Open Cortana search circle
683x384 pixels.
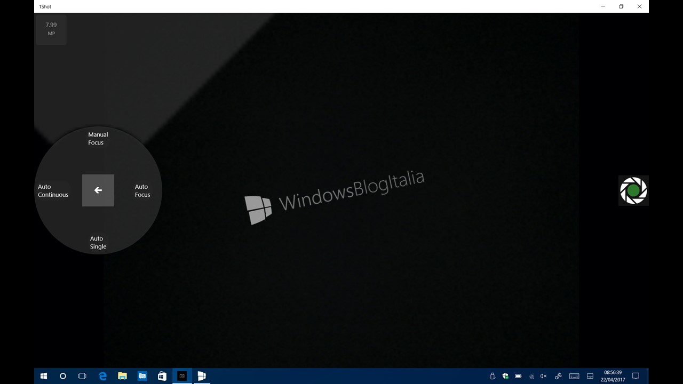(x=63, y=376)
